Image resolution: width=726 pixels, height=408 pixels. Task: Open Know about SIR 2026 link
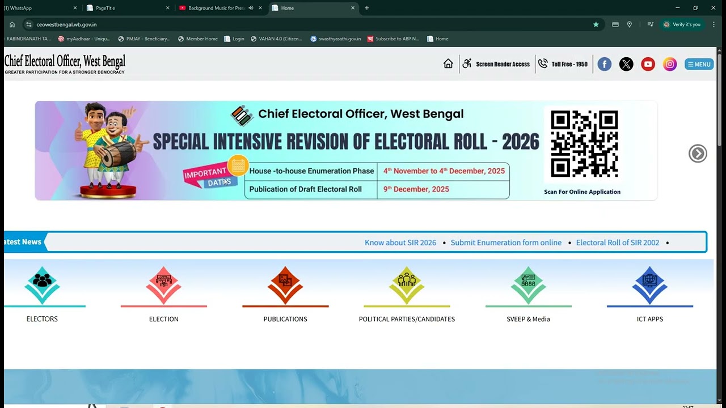(400, 243)
